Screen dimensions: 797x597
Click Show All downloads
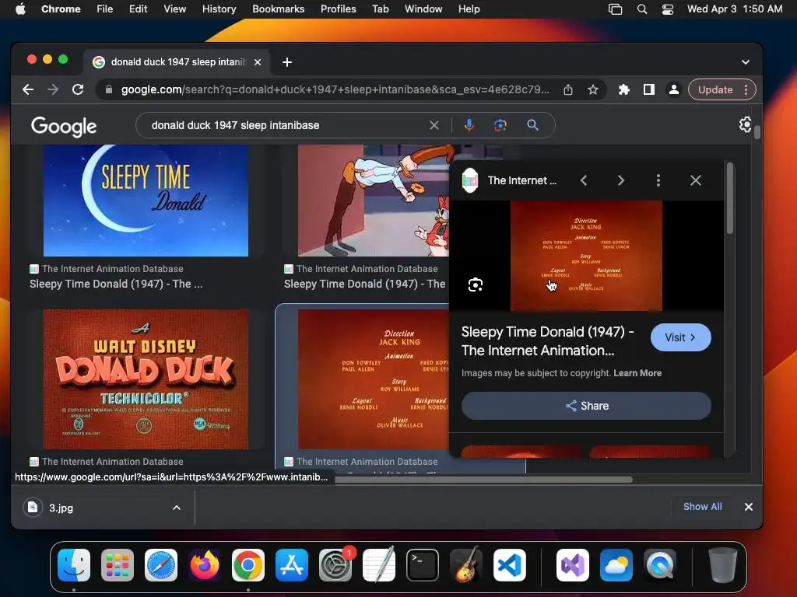[702, 507]
